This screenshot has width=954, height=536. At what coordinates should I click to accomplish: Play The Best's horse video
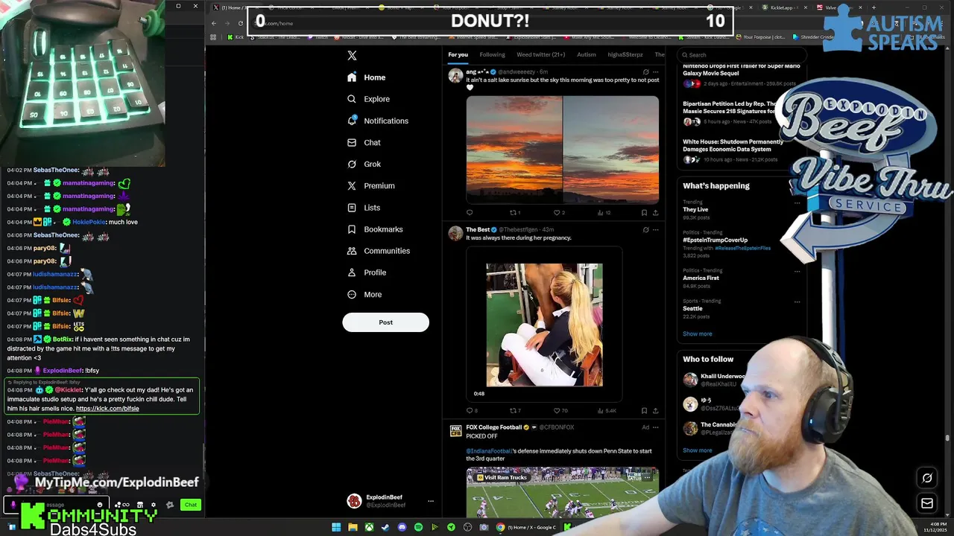coord(544,325)
